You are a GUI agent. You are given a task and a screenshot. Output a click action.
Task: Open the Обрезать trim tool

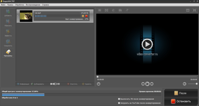click(x=8, y=23)
